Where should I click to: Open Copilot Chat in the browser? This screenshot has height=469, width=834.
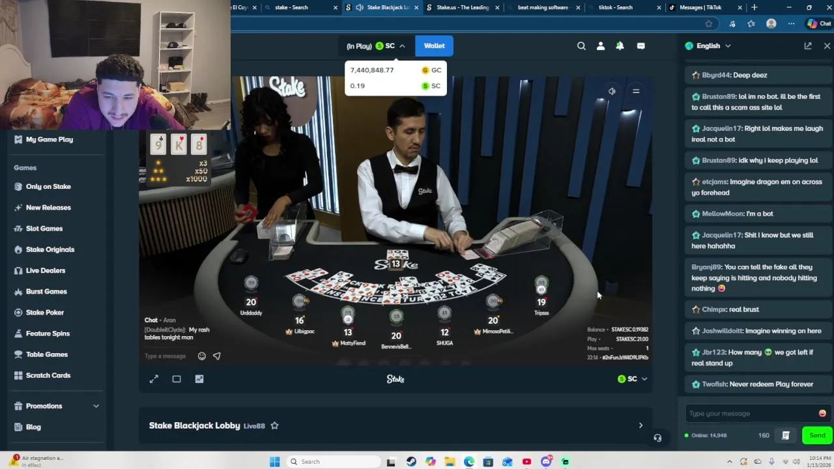(819, 23)
